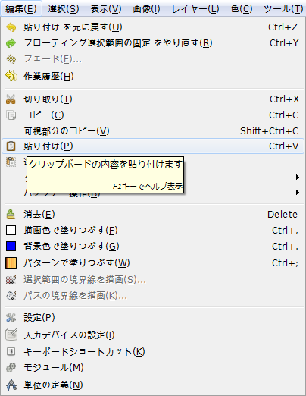Click the clipboard icon next to 貼り付け

tap(11, 146)
